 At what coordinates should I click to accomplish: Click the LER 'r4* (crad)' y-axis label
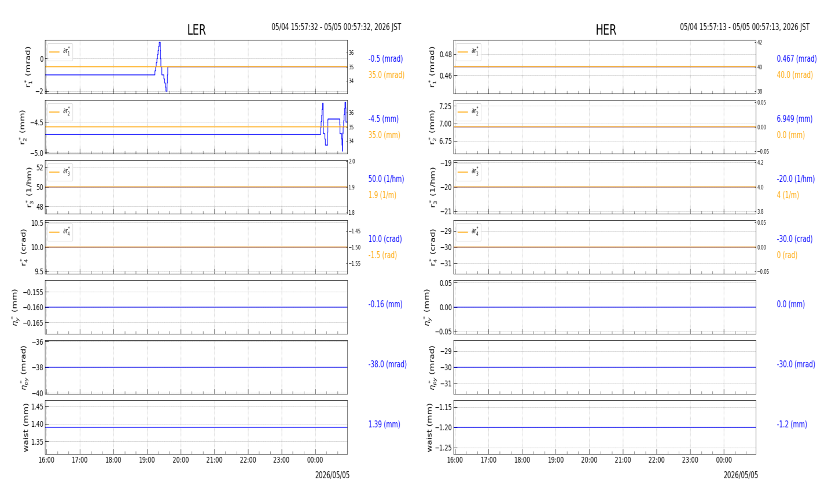point(24,247)
